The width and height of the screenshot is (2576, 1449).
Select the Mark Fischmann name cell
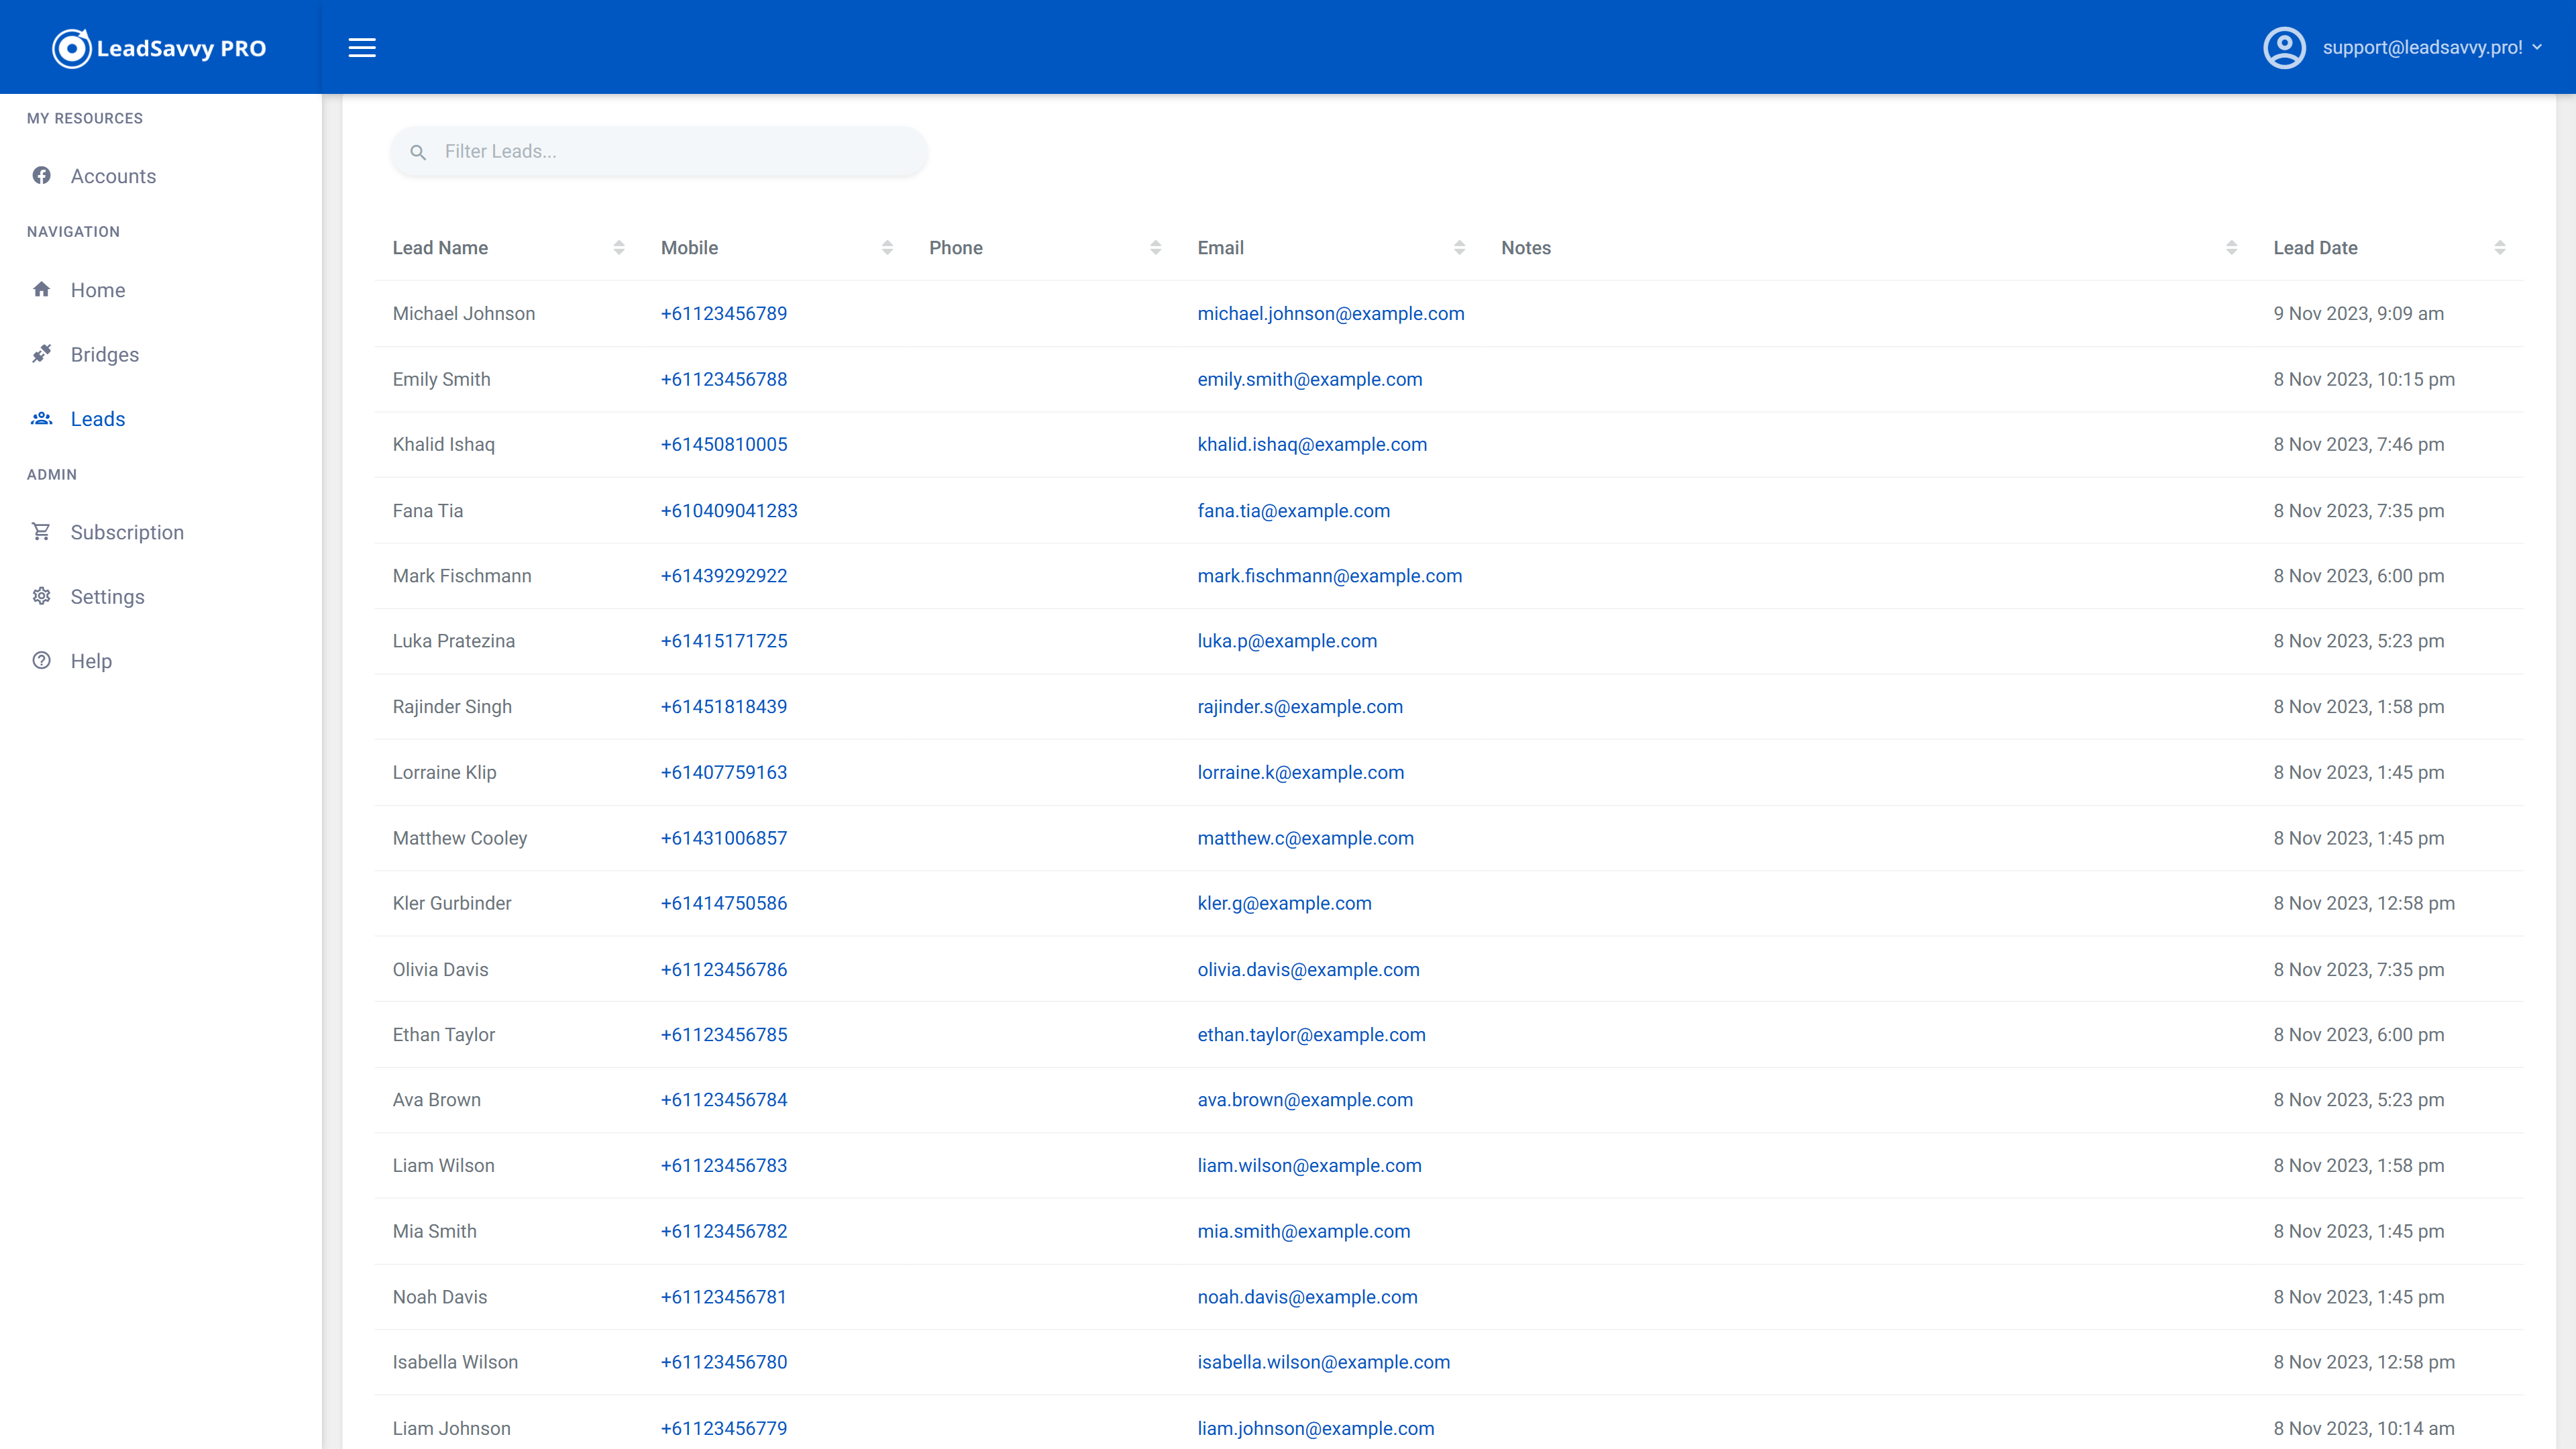point(462,576)
